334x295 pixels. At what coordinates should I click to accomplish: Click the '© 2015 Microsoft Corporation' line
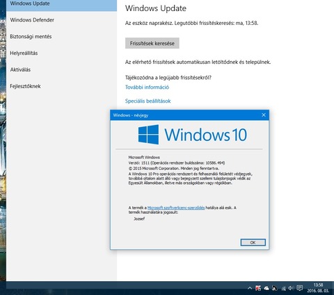[x=174, y=168]
